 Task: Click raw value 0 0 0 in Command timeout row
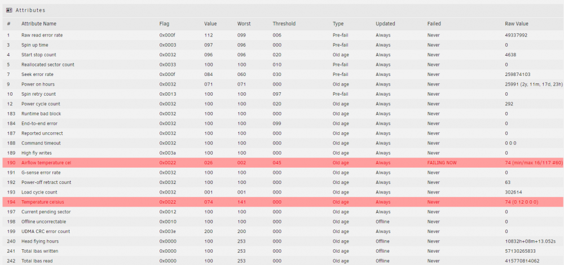(511, 143)
